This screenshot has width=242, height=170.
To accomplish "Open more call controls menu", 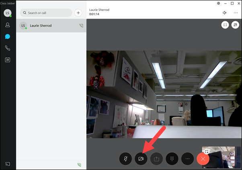I will (x=187, y=159).
